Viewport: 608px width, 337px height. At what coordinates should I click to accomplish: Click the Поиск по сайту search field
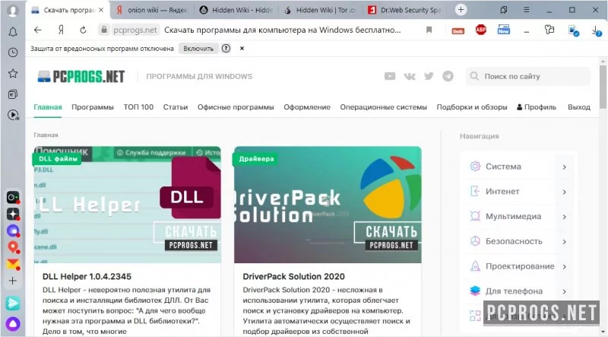point(528,77)
